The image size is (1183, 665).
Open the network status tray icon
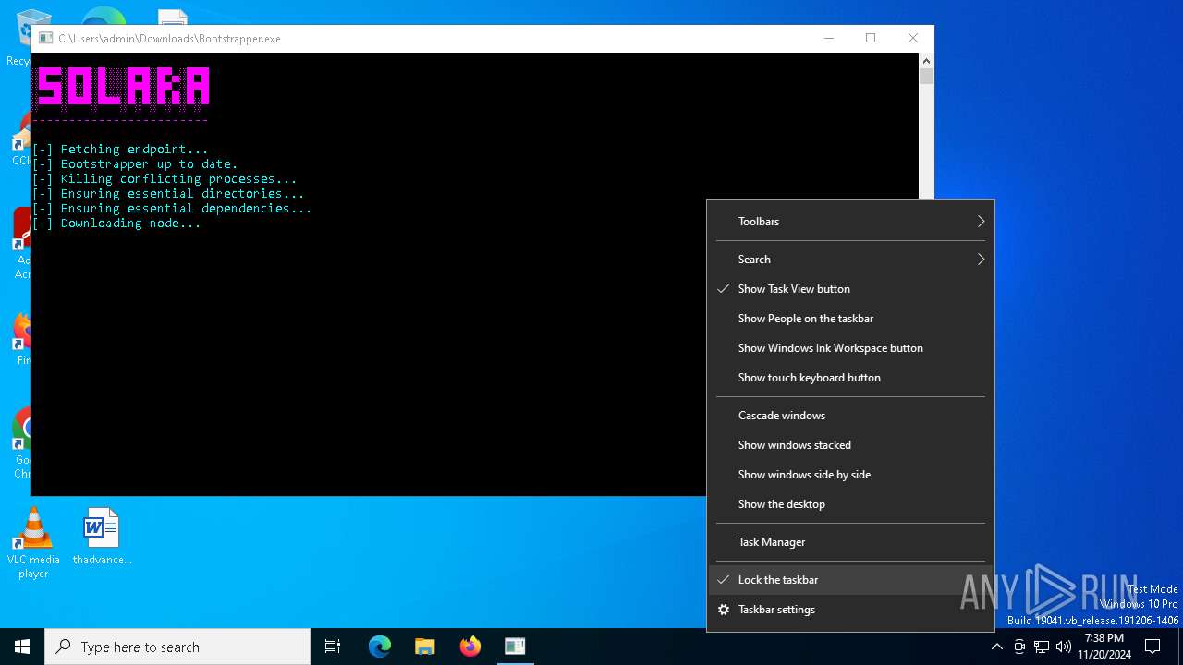coord(1042,647)
